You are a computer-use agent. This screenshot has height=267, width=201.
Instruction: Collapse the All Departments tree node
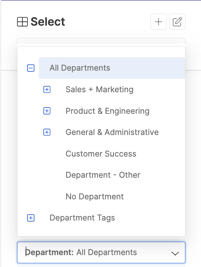tap(31, 68)
